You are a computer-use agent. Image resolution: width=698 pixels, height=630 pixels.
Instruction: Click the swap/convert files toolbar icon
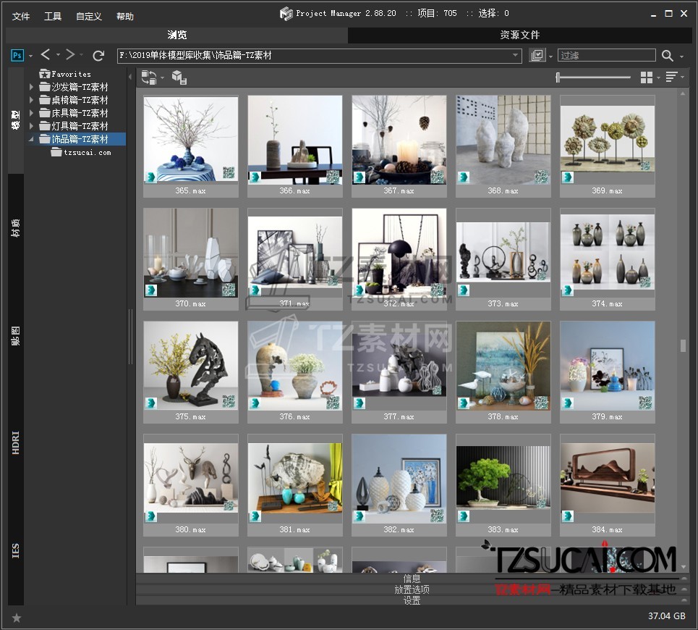(149, 77)
